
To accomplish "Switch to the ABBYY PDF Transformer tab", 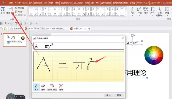I will tap(161, 3).
